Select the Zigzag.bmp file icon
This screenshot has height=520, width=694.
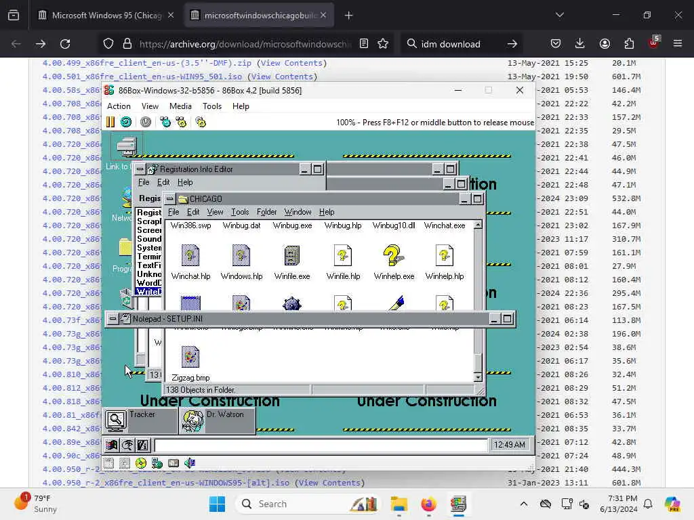(190, 357)
